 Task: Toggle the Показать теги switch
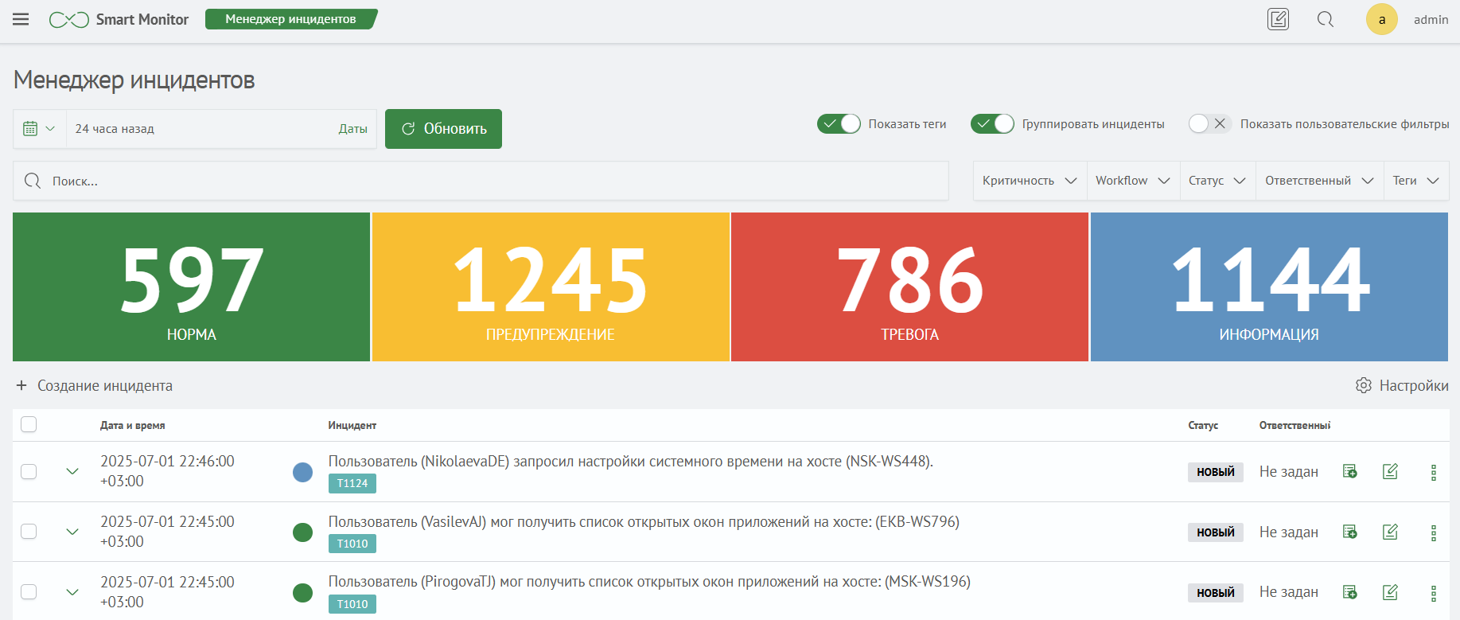839,123
